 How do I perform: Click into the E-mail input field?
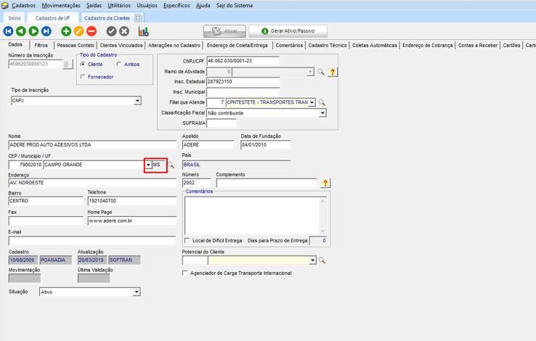pyautogui.click(x=92, y=241)
